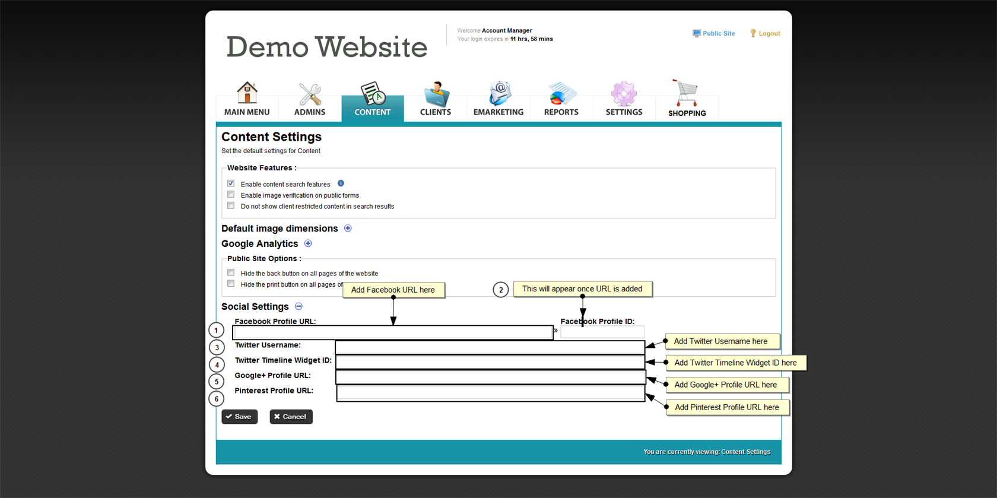
Task: Click the Main Menu house icon
Action: [x=247, y=94]
